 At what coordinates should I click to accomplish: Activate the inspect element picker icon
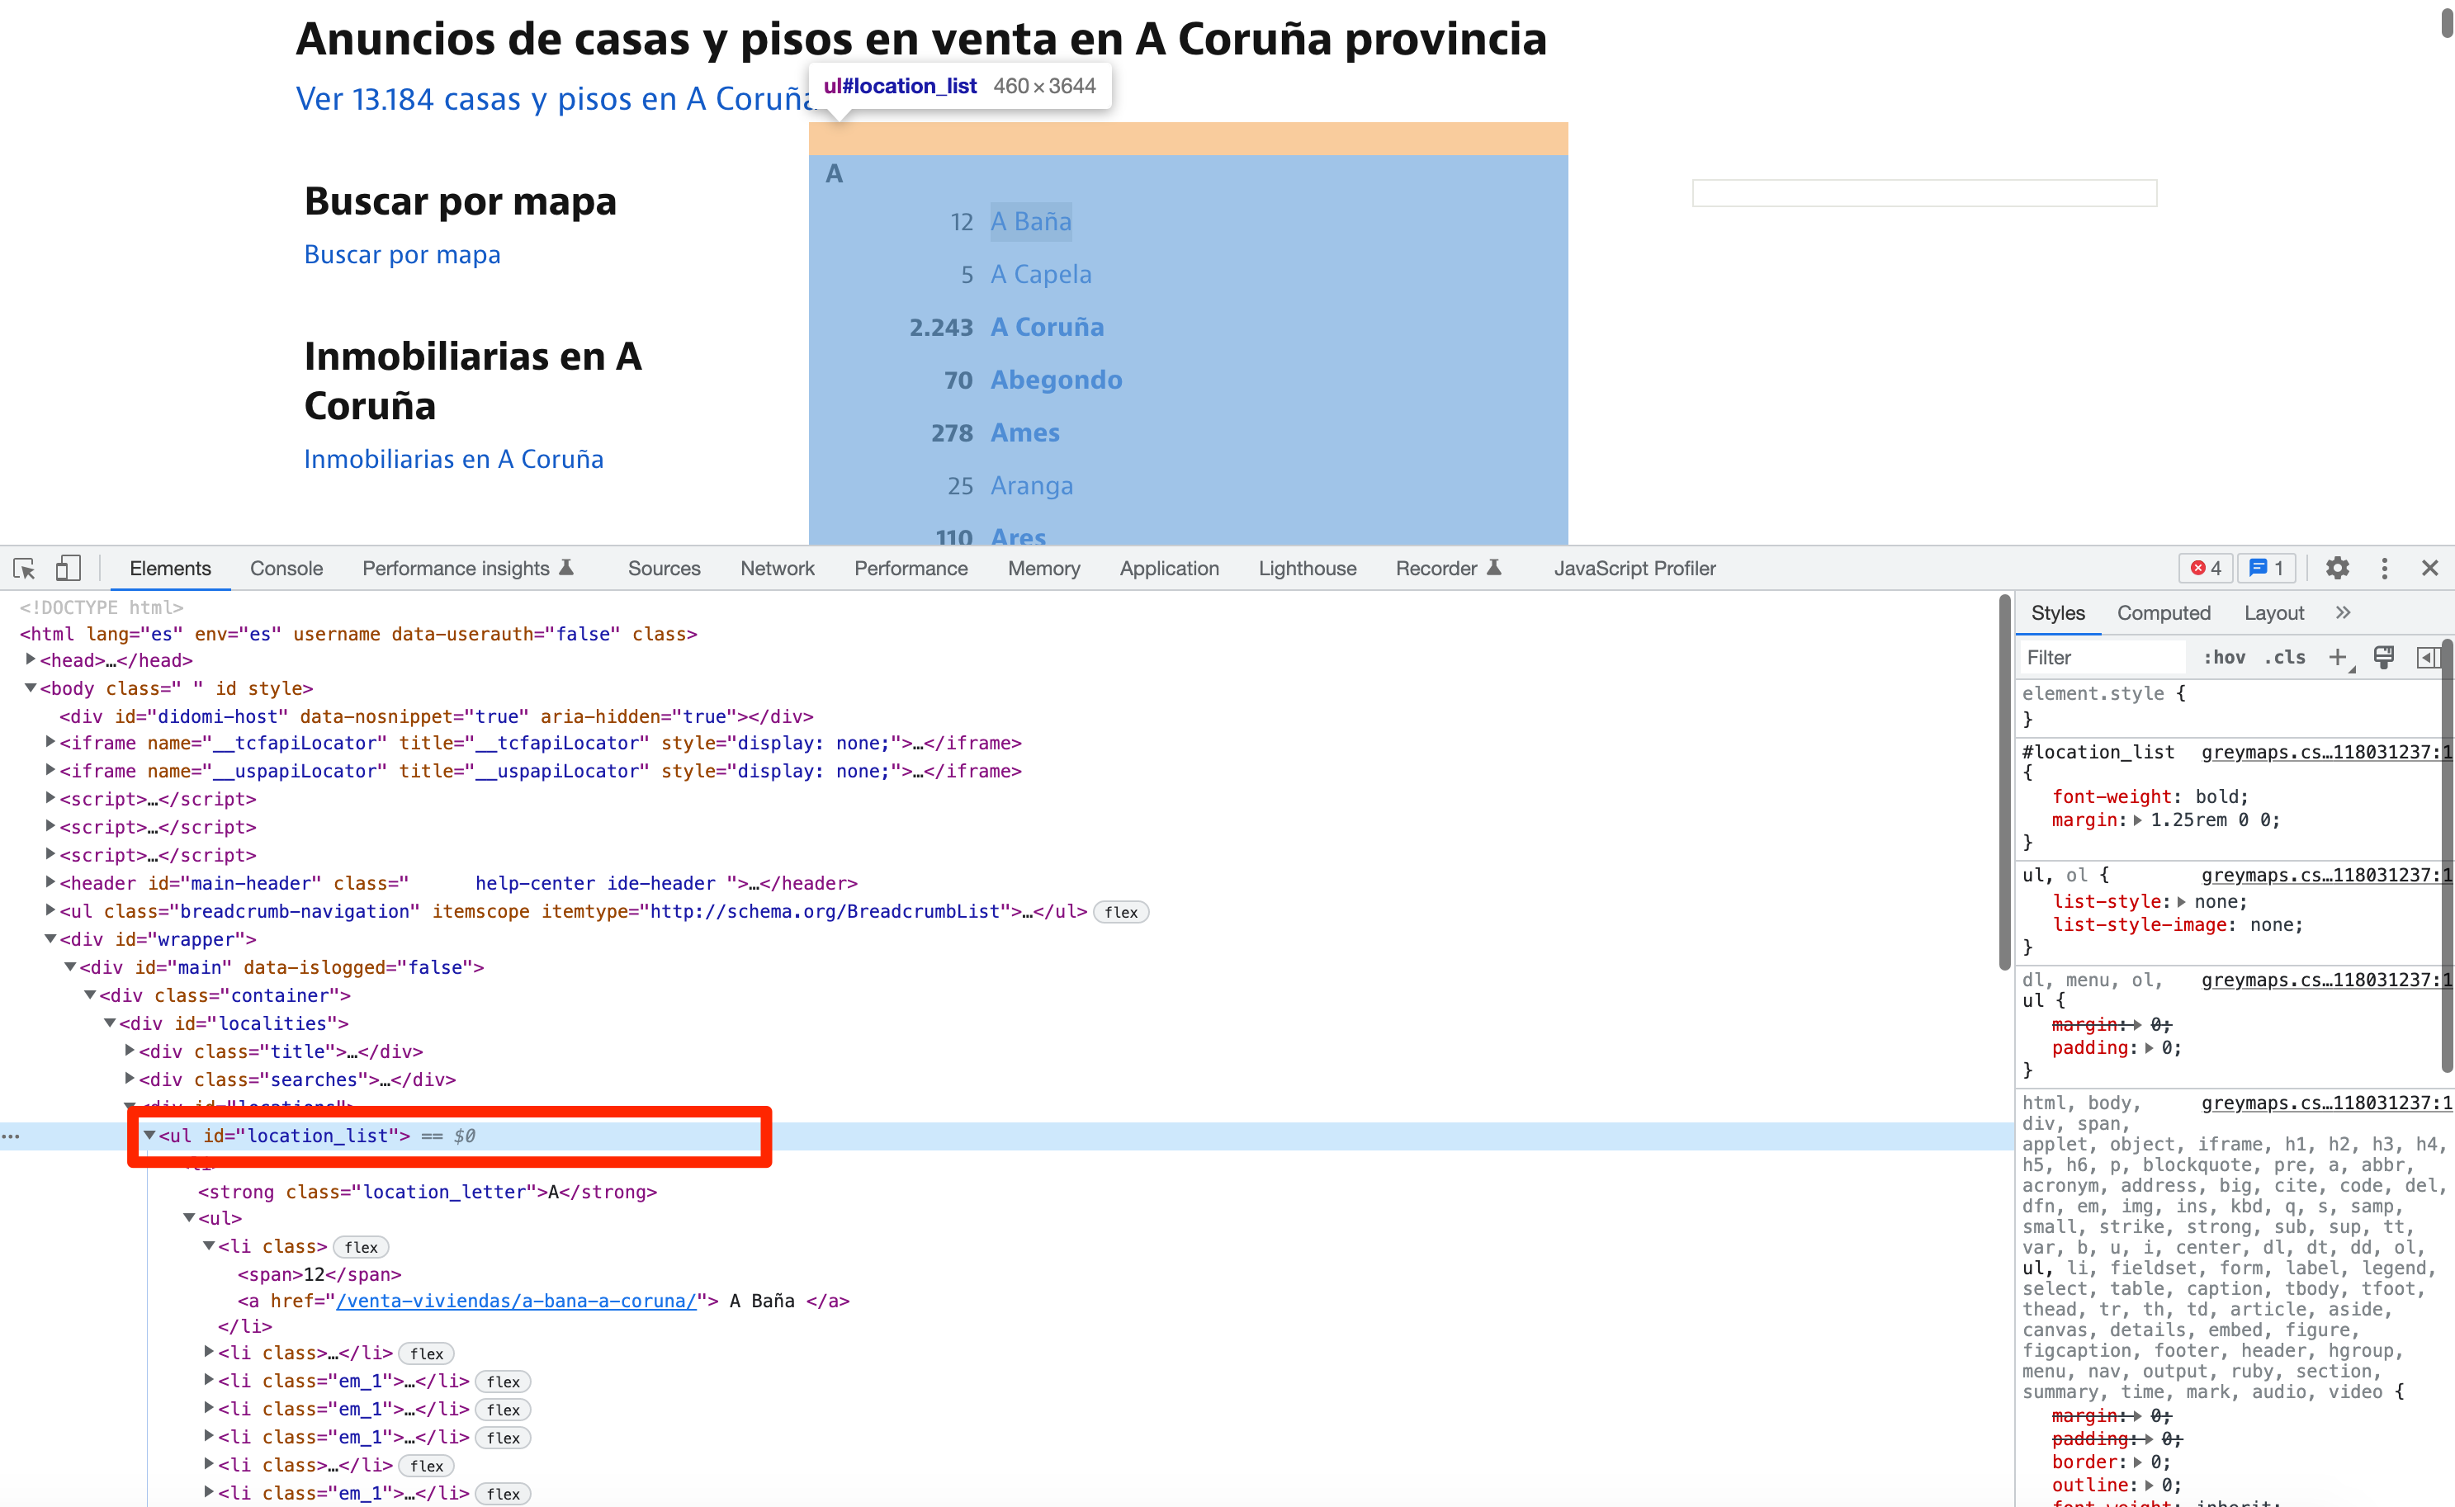point(24,568)
